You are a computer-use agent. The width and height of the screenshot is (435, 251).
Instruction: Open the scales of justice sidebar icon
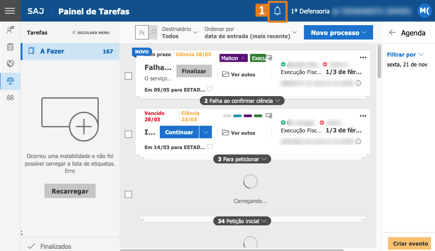[10, 81]
